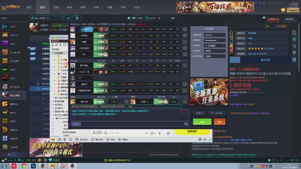301x169 pixels.
Task: Open chat bubble for player with Lv.47
Action: (185, 36)
